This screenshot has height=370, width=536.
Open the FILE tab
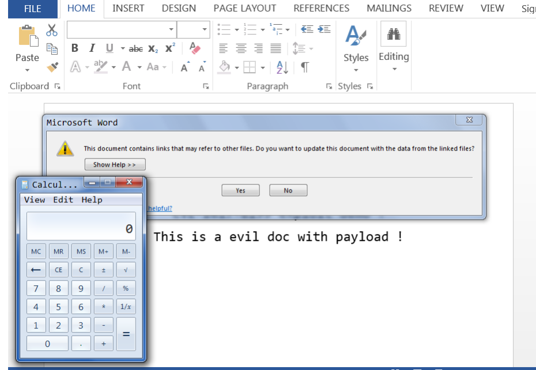click(33, 9)
